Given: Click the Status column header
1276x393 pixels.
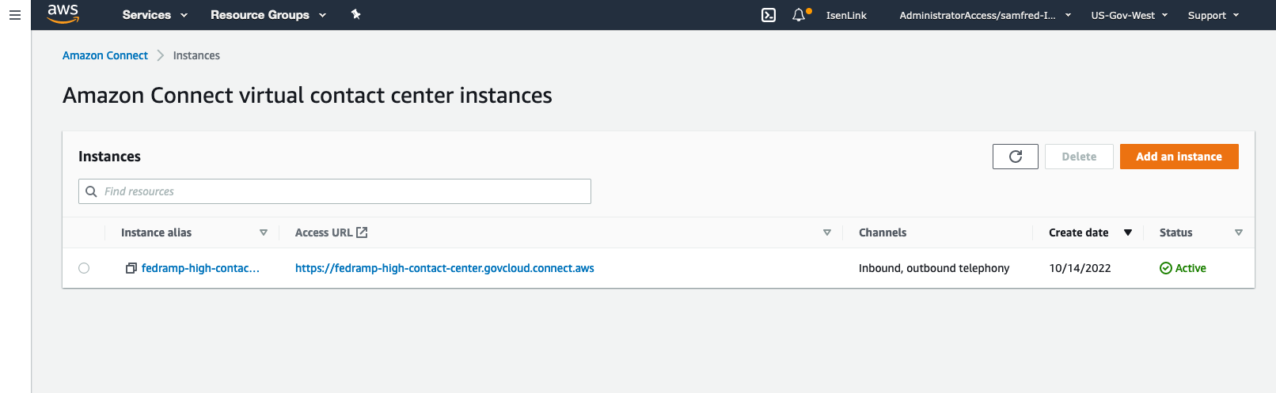Looking at the screenshot, I should point(1175,232).
